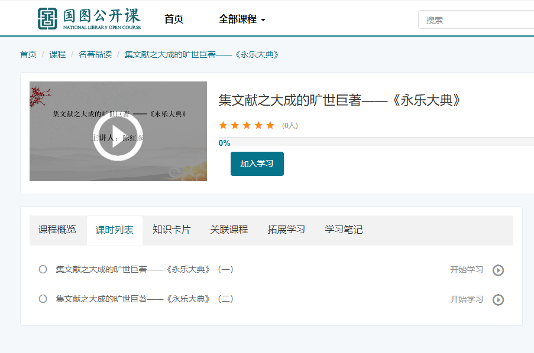This screenshot has width=534, height=353.
Task: Click the 0% progress label
Action: 225,143
